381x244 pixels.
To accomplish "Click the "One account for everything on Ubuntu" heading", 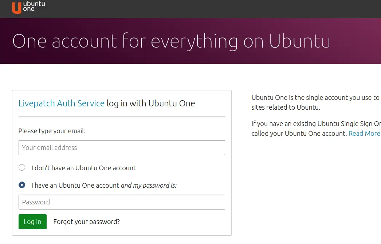I will pos(171,41).
